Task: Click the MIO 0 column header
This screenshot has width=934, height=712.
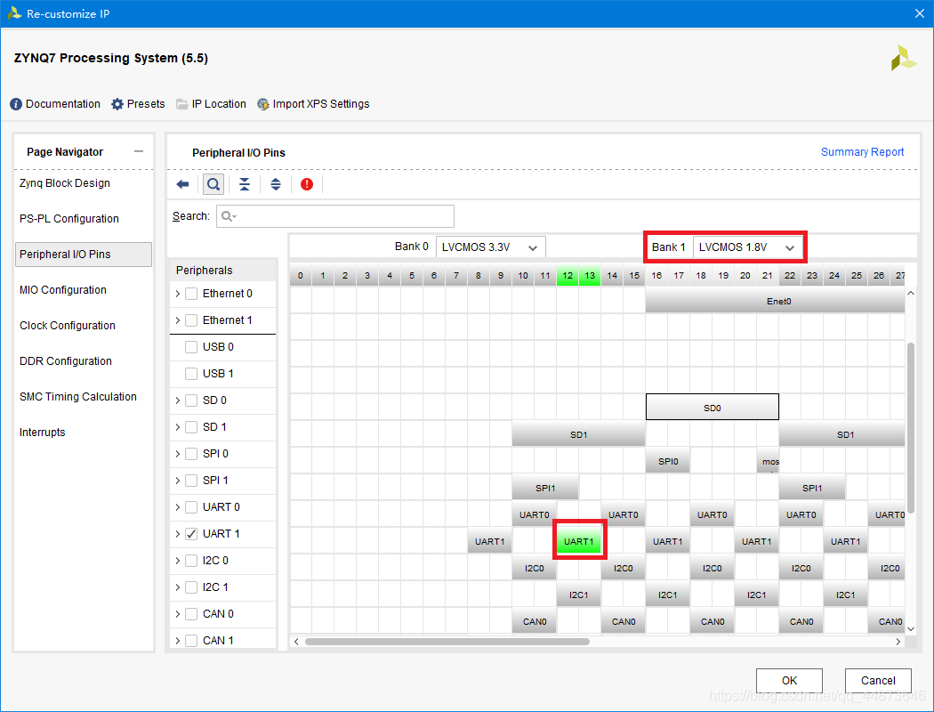Action: pyautogui.click(x=301, y=275)
